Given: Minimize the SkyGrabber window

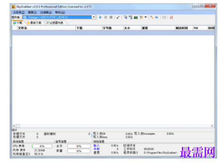Looking at the screenshot, I should 196,6.
